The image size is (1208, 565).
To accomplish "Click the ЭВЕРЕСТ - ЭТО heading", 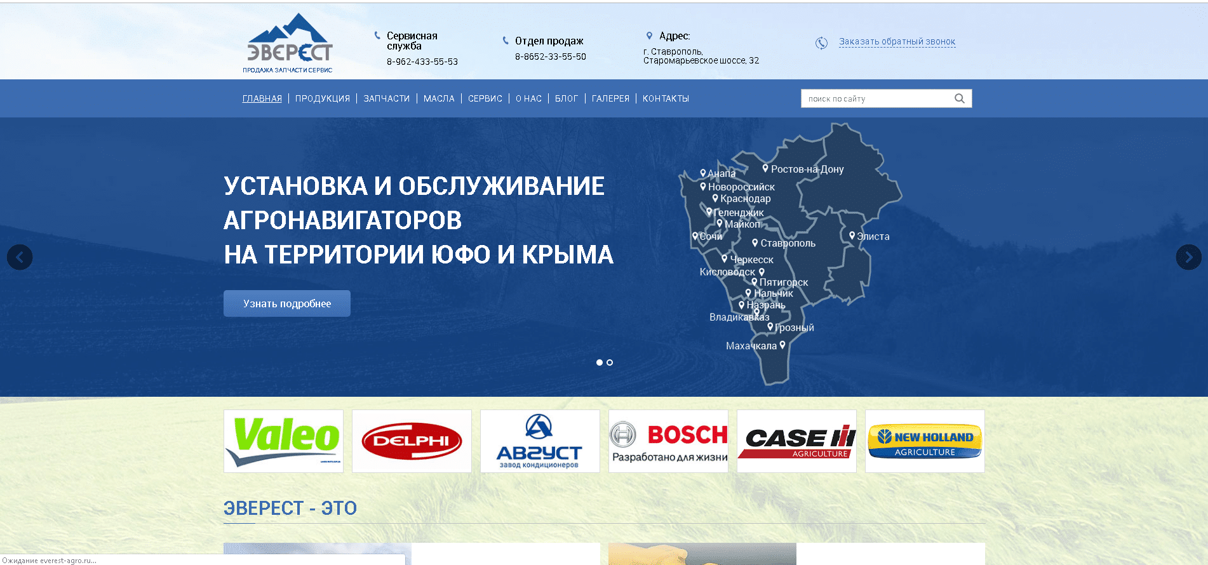I will pos(290,508).
